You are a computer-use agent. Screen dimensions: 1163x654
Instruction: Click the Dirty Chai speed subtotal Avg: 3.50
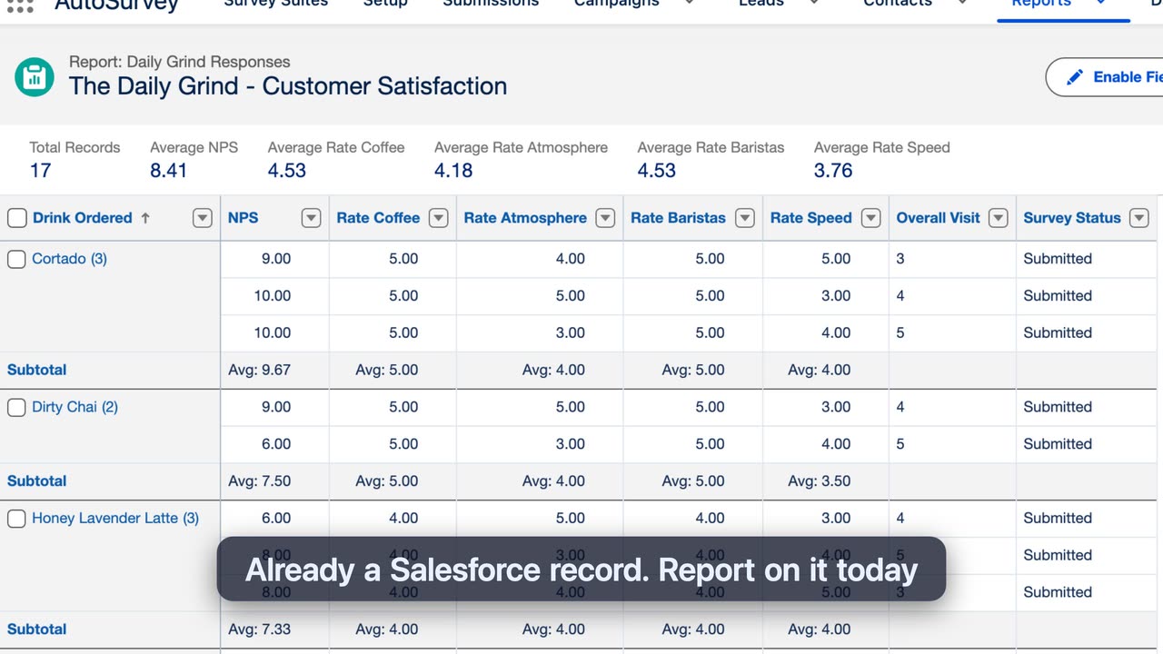point(820,481)
